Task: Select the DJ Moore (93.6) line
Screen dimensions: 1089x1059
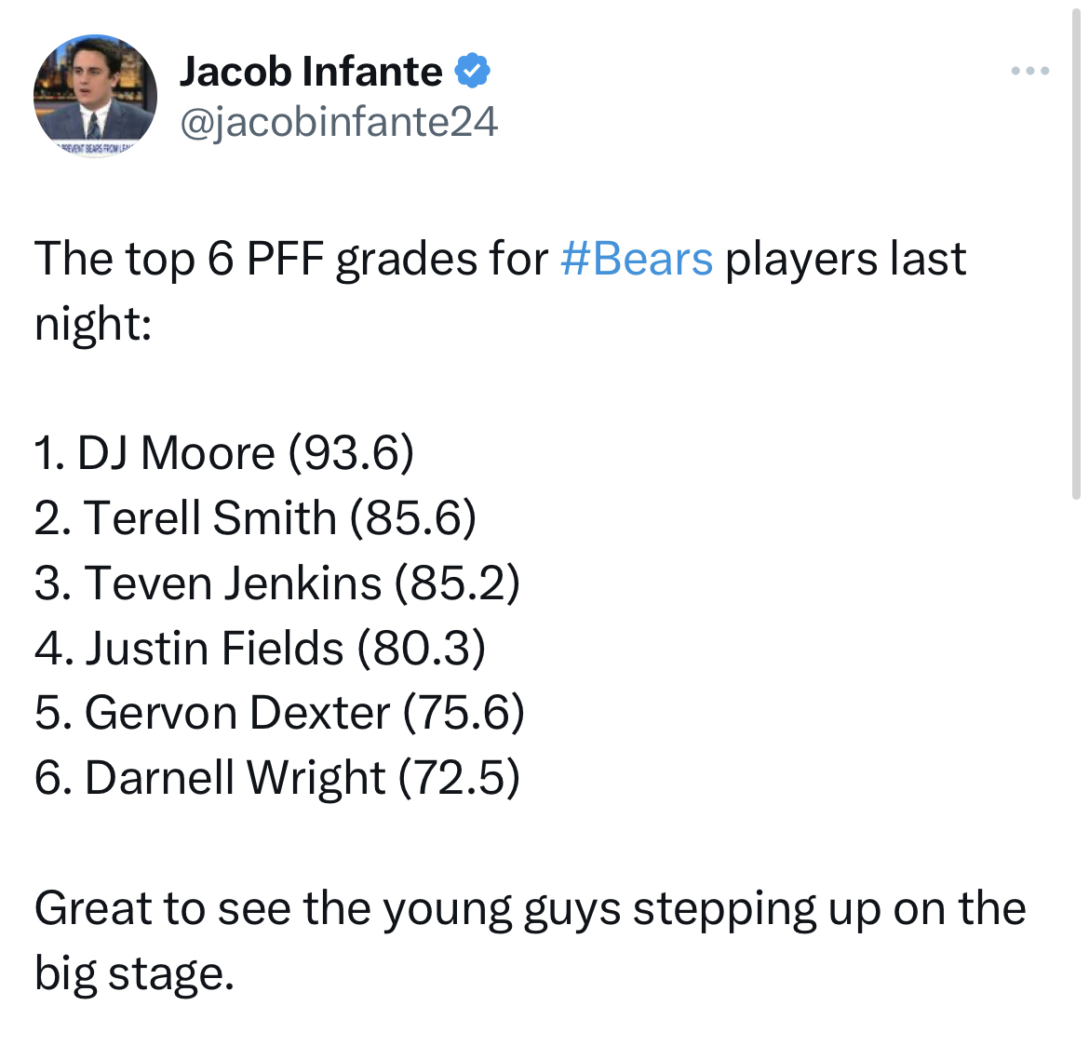Action: (224, 453)
